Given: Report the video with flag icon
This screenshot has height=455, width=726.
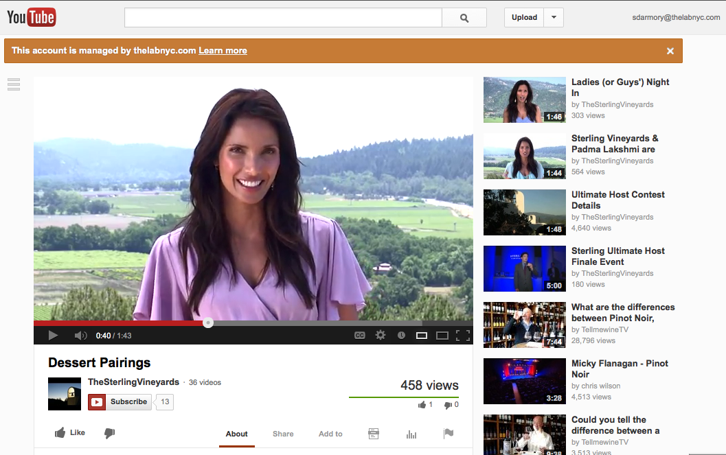Looking at the screenshot, I should click(449, 433).
